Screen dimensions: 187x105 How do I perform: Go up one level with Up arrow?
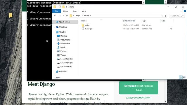click(x=67, y=16)
